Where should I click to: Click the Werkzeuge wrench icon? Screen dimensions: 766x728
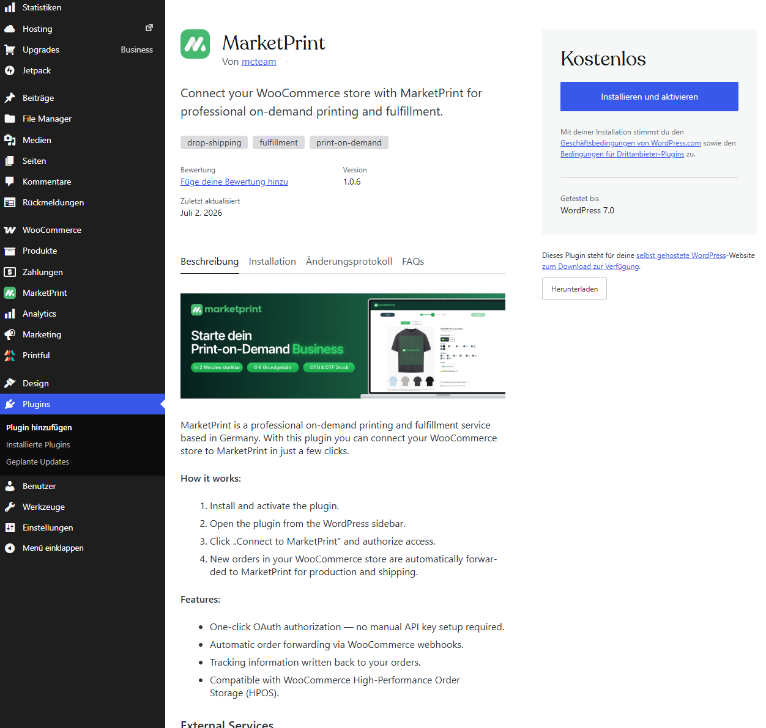(x=10, y=507)
